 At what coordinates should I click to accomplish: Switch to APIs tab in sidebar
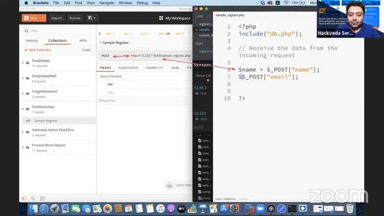coord(83,40)
